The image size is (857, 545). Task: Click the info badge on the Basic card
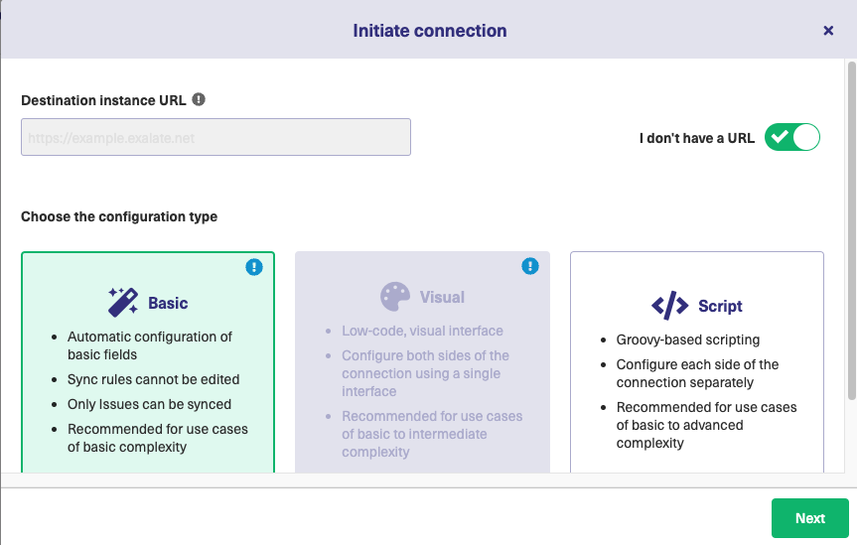256,267
